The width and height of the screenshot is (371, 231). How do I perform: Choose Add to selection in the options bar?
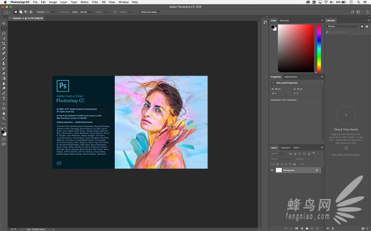[21, 12]
